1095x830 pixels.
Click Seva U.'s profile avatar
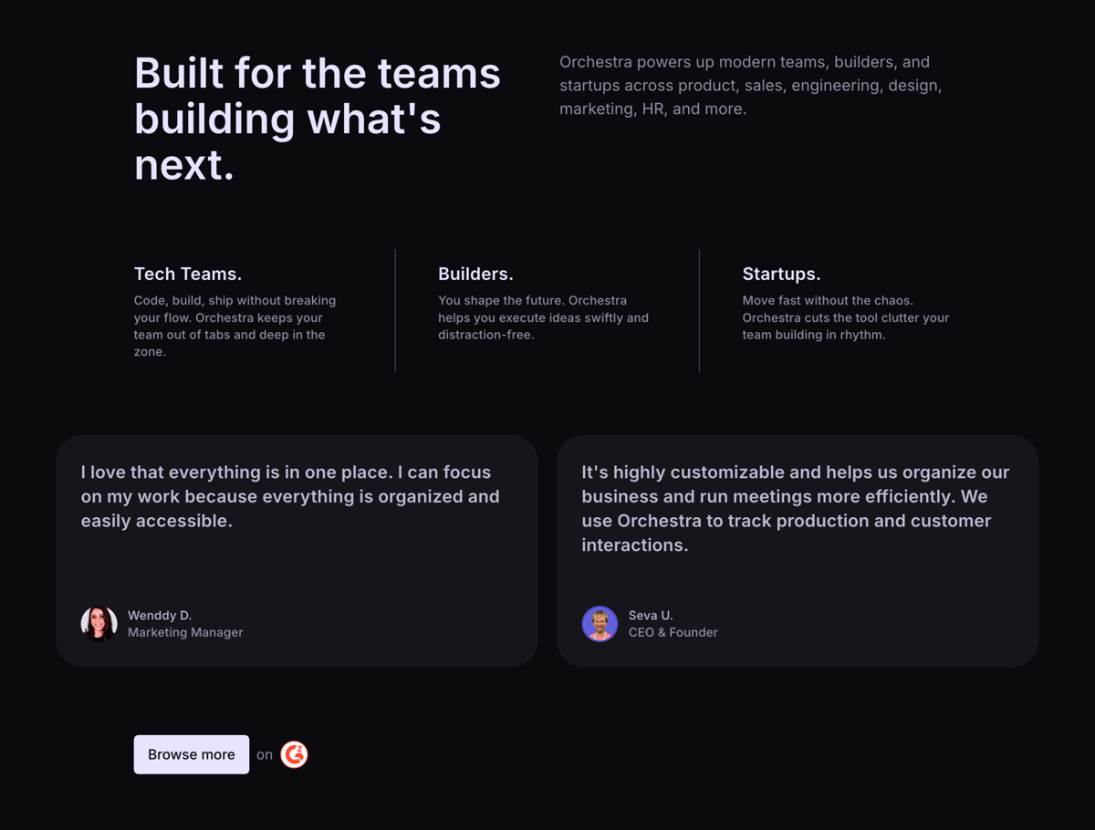600,623
